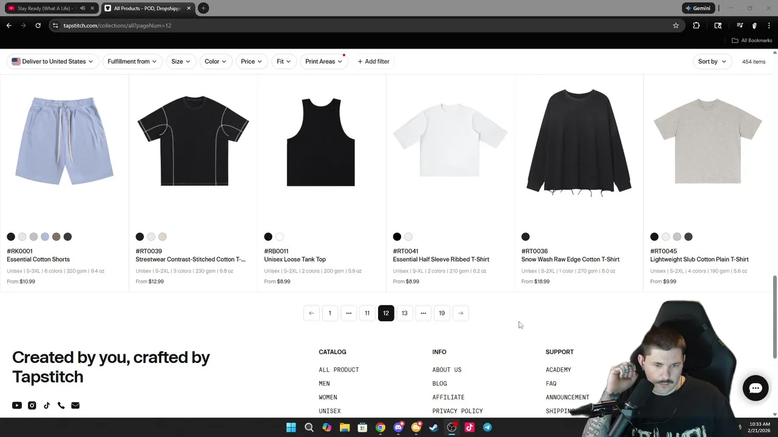This screenshot has height=437, width=778.
Task: Bookmark this page with the star icon
Action: pos(675,25)
